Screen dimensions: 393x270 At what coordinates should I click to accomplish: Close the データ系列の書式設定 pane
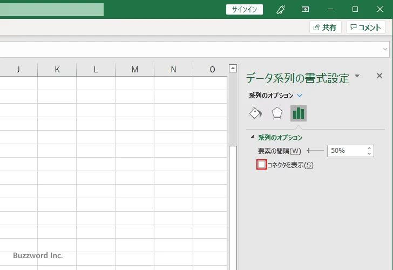pos(380,76)
